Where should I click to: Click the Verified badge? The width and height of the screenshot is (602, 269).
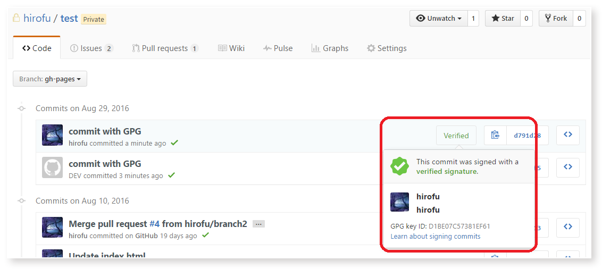coord(456,136)
